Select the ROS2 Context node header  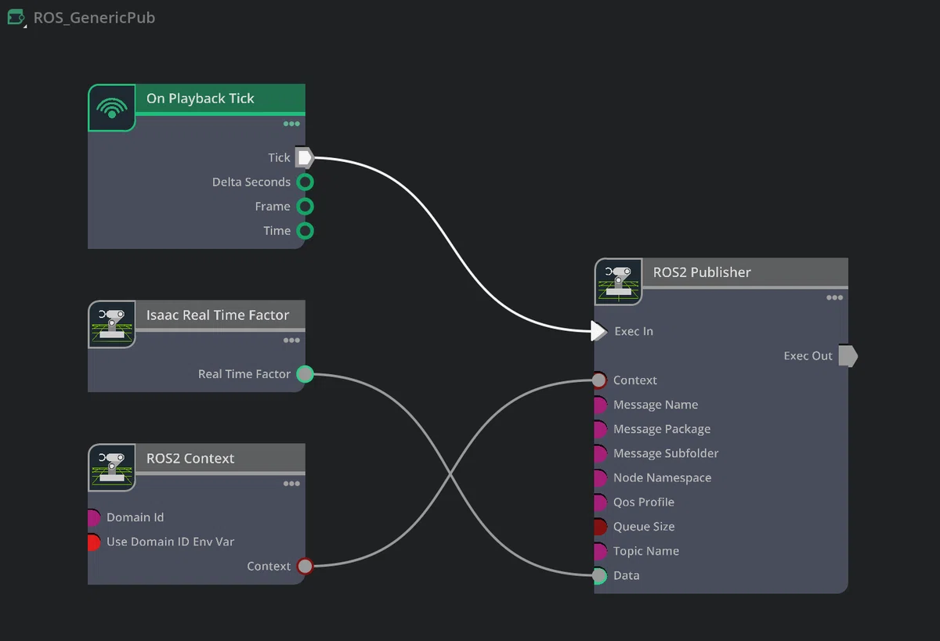point(219,459)
